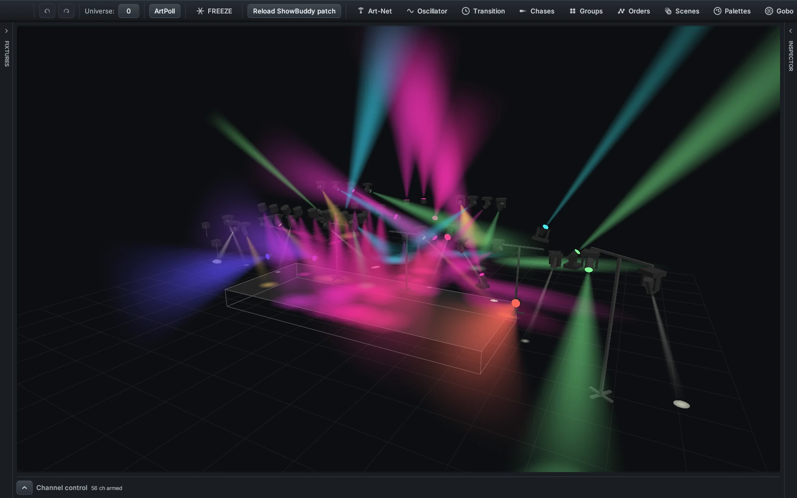Toggle FREEZE output

pyautogui.click(x=214, y=11)
